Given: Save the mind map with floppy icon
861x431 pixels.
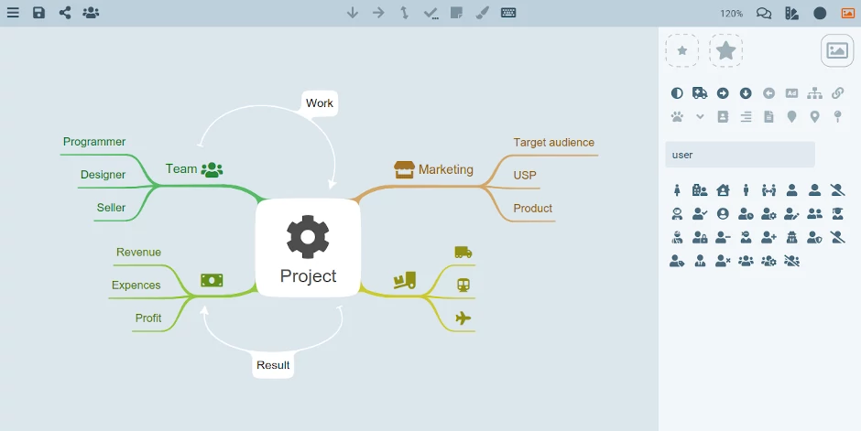Looking at the screenshot, I should [38, 13].
